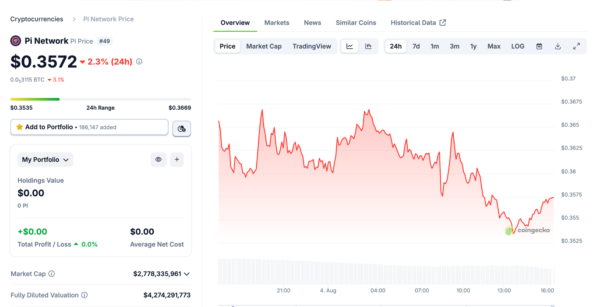Click the #49 rank badge
The image size is (593, 307).
[105, 41]
